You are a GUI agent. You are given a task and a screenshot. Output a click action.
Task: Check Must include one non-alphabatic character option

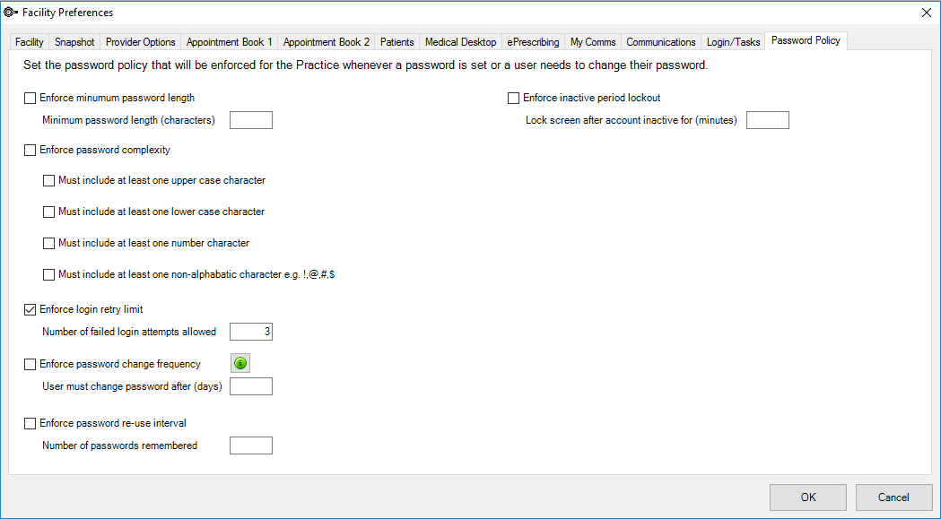pos(48,275)
